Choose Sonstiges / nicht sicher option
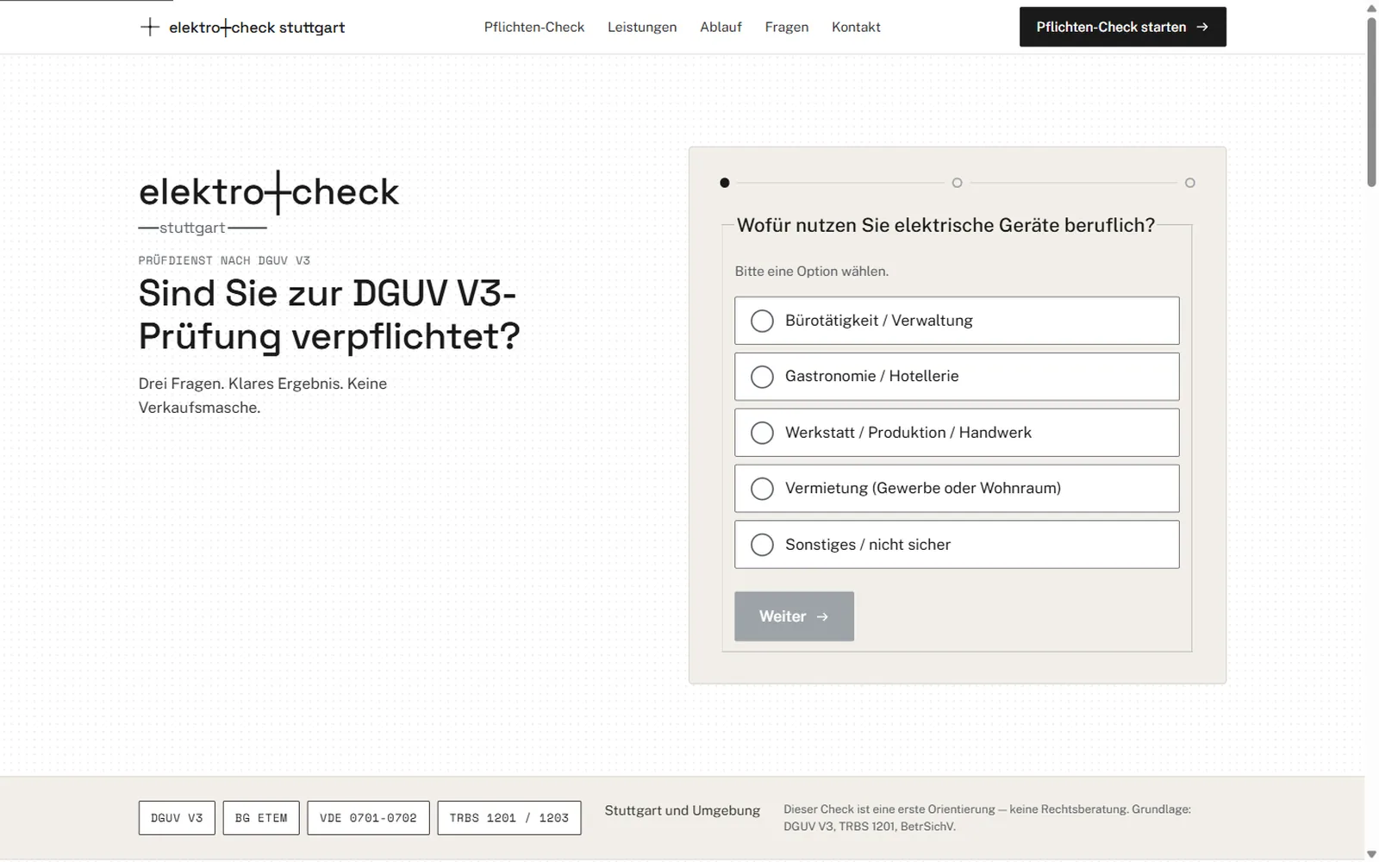Image resolution: width=1379 pixels, height=862 pixels. point(957,545)
